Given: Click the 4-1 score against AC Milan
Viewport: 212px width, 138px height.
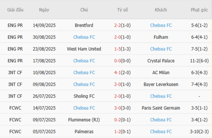Looking at the screenshot, I should (118, 73).
